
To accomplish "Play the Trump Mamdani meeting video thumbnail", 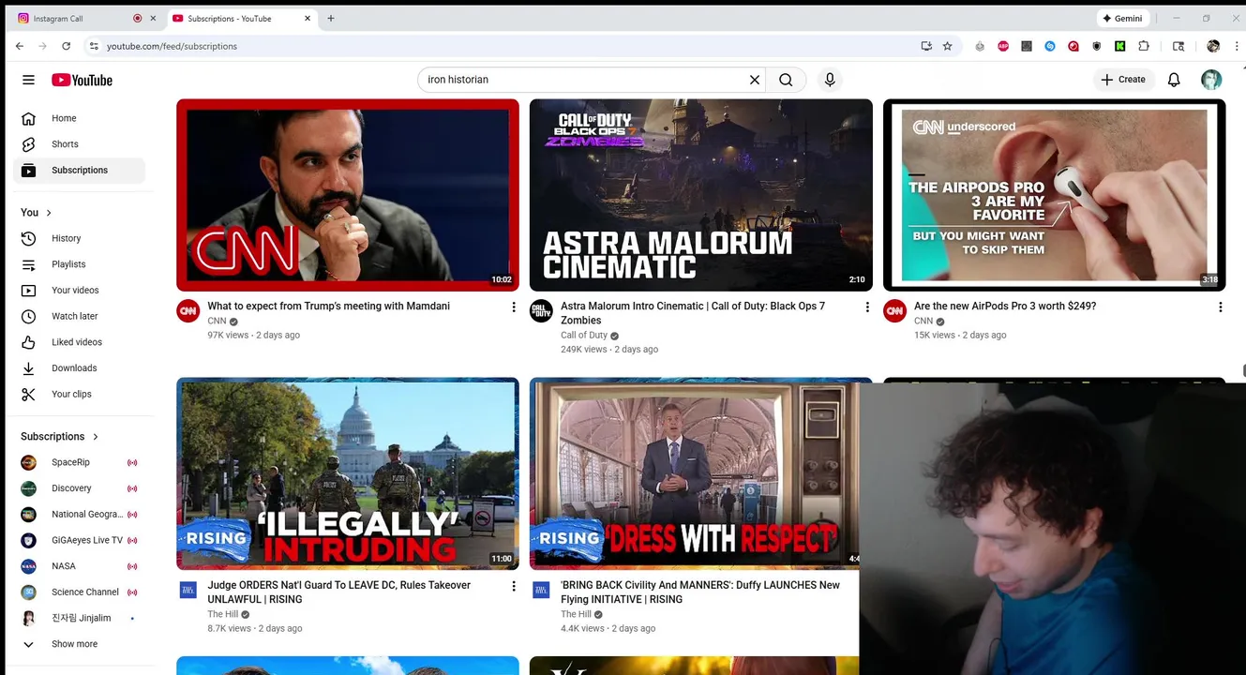I will pos(348,195).
